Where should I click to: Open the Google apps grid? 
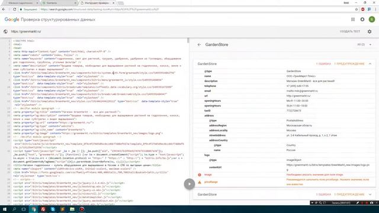[x=353, y=20]
